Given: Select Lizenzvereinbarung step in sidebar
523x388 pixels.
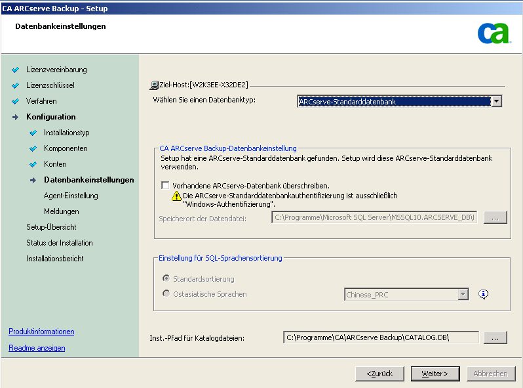Looking at the screenshot, I should pyautogui.click(x=56, y=70).
